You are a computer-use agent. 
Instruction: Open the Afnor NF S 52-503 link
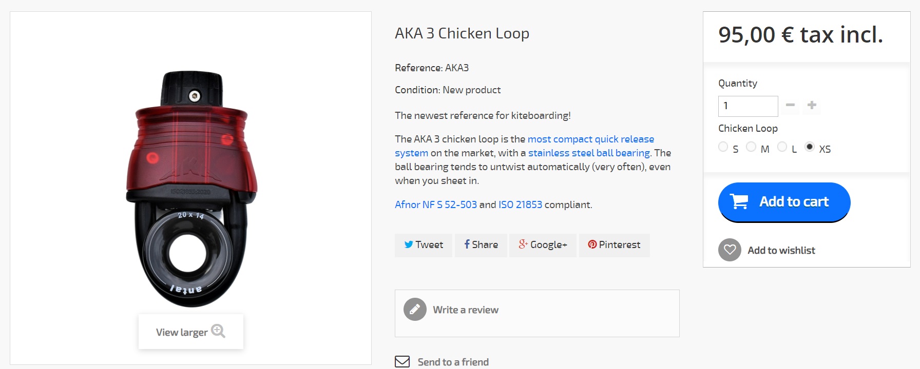coord(435,204)
